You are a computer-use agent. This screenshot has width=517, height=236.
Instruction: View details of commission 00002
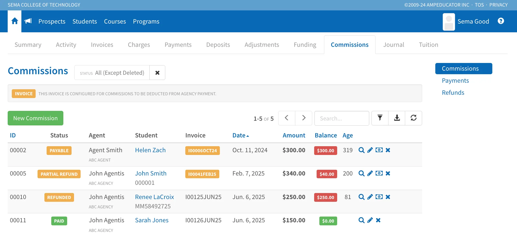362,150
